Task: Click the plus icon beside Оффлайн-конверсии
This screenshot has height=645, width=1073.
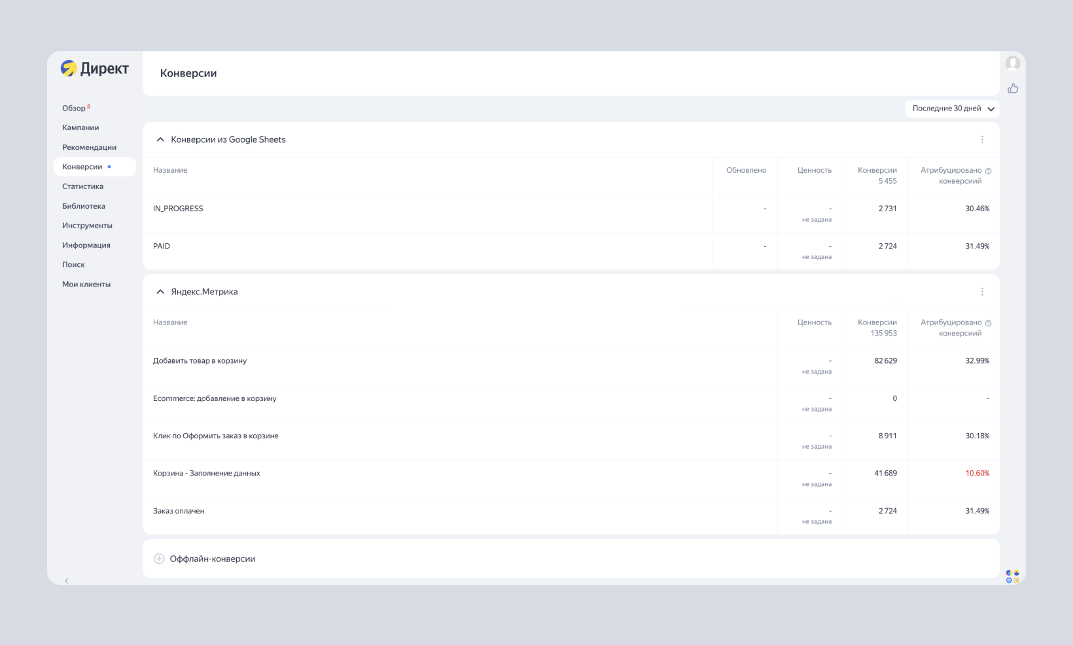Action: 159,559
